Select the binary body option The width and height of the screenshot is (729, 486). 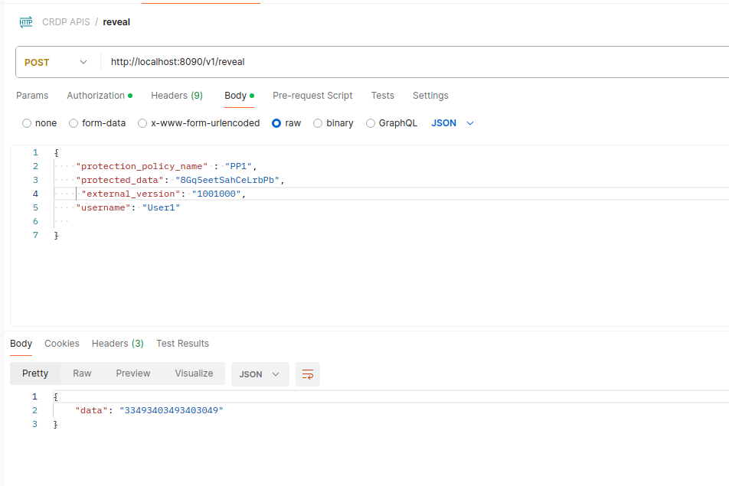click(x=318, y=122)
